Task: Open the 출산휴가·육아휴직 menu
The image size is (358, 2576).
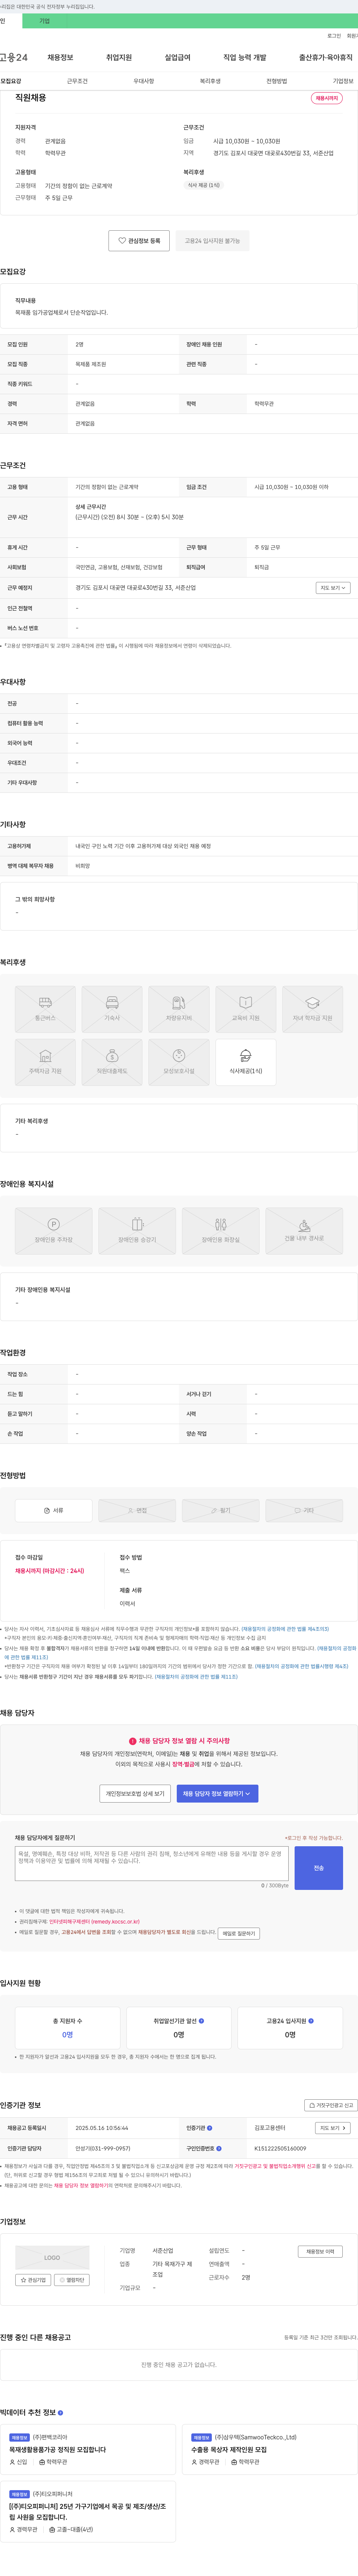Action: 326,58
